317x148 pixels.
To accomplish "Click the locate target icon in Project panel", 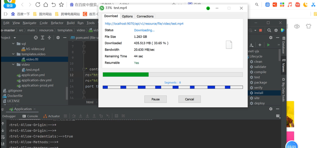I will pyautogui.click(x=36, y=38).
